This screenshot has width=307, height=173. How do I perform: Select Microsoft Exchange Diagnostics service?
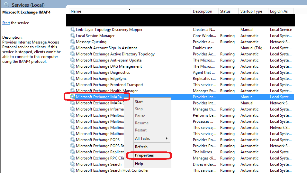103,72
